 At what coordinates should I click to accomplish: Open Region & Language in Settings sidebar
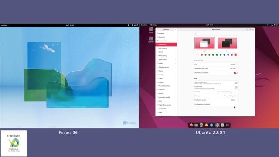coord(167,105)
